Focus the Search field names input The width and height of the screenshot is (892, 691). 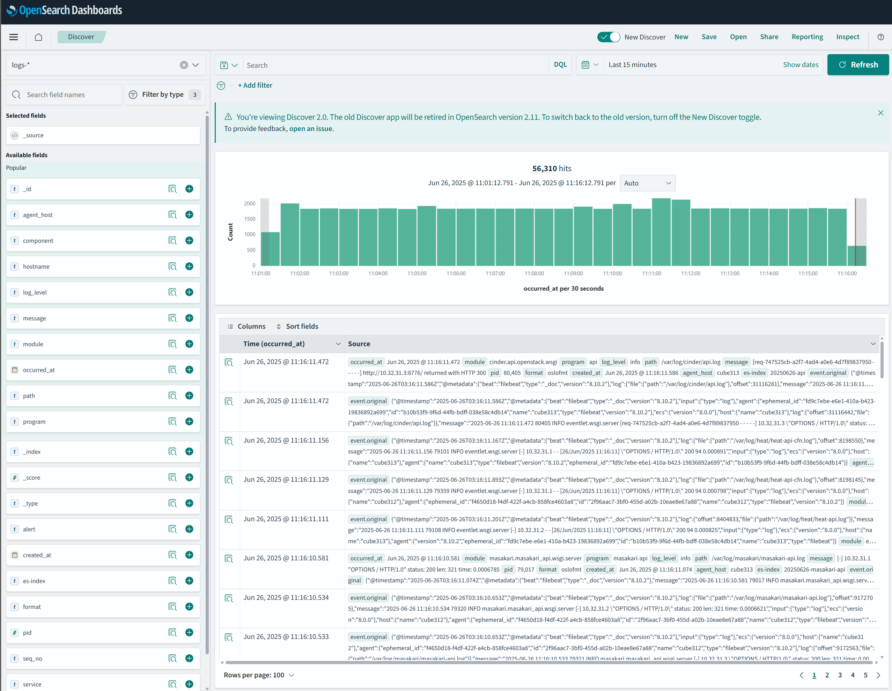pyautogui.click(x=64, y=95)
